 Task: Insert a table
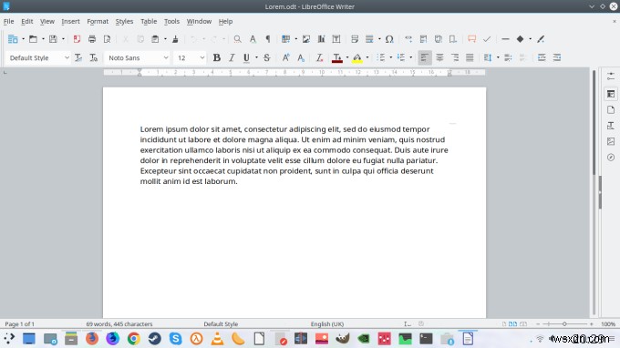pos(285,39)
